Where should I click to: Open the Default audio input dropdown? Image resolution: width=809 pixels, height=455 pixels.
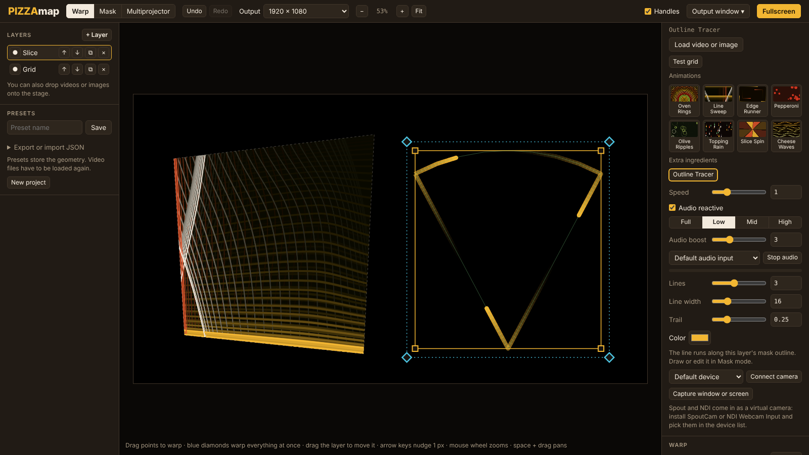(x=714, y=258)
